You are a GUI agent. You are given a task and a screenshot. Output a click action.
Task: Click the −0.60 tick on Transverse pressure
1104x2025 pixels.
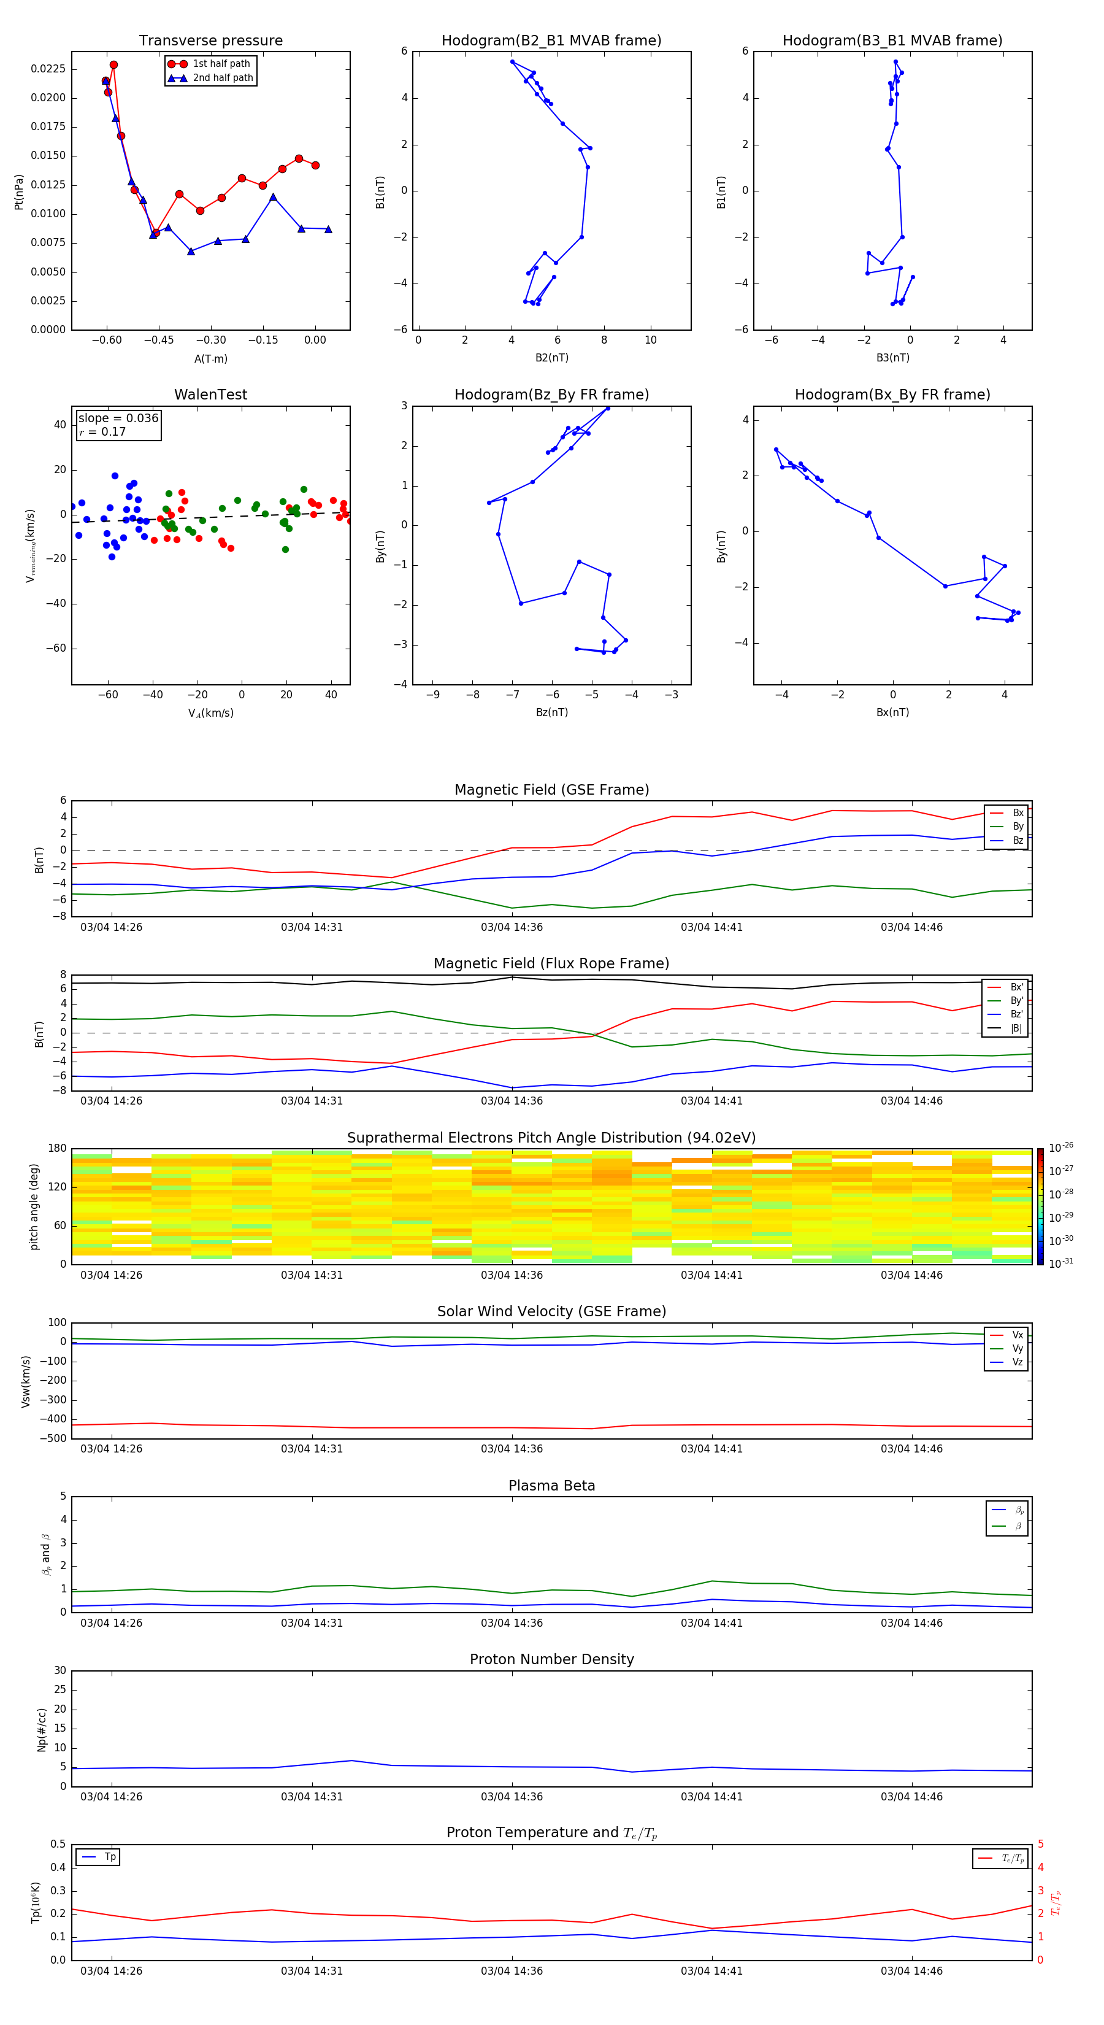[106, 341]
